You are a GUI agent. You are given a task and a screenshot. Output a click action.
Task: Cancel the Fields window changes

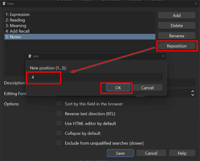click(151, 153)
